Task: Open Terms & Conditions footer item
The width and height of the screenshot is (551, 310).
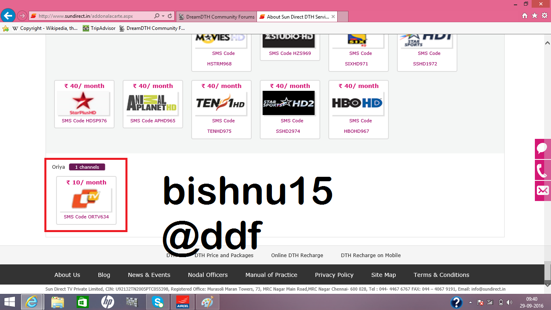Action: [442, 275]
